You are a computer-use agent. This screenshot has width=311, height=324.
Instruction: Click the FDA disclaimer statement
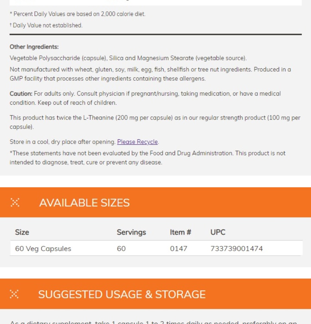coord(147,158)
